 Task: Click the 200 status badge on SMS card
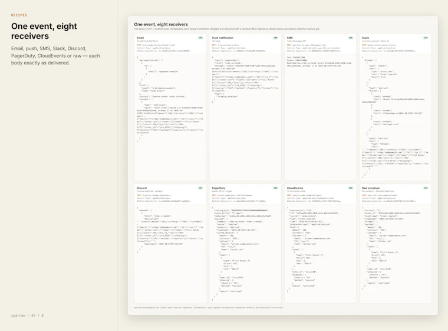[x=351, y=38]
